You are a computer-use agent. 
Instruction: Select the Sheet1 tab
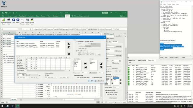[x=14, y=100]
